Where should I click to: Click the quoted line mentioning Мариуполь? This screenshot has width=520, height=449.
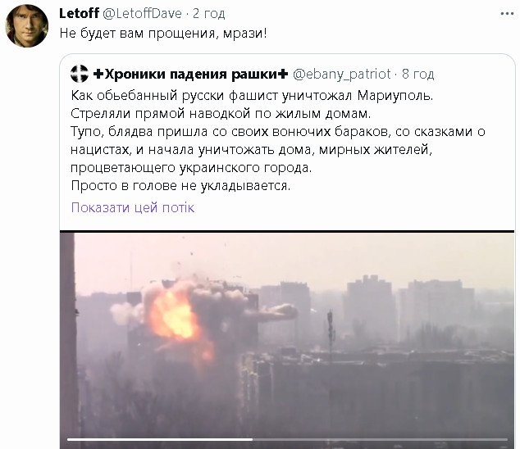pos(252,95)
